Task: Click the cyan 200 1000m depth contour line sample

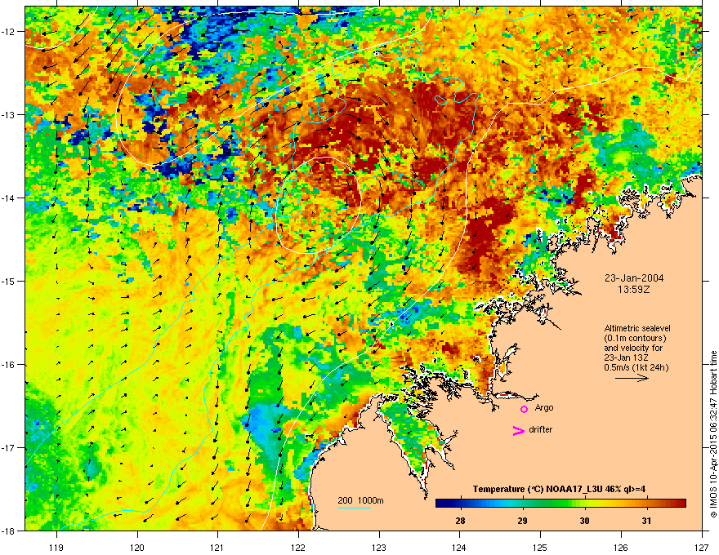Action: pyautogui.click(x=355, y=508)
